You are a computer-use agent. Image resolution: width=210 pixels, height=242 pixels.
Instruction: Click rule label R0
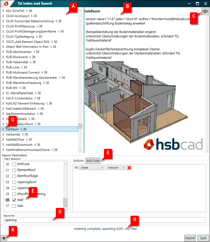[x=76, y=168]
